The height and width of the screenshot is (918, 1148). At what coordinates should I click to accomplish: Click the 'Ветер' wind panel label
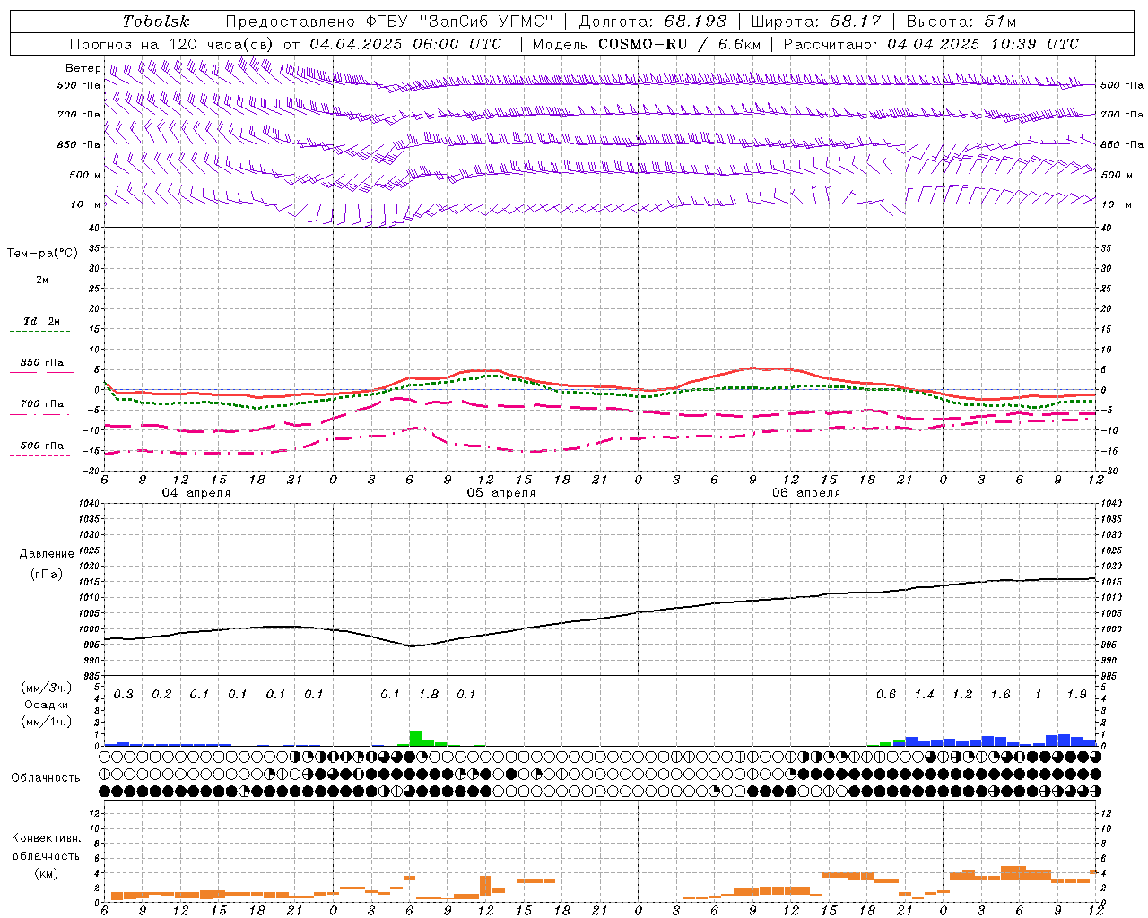tap(83, 68)
